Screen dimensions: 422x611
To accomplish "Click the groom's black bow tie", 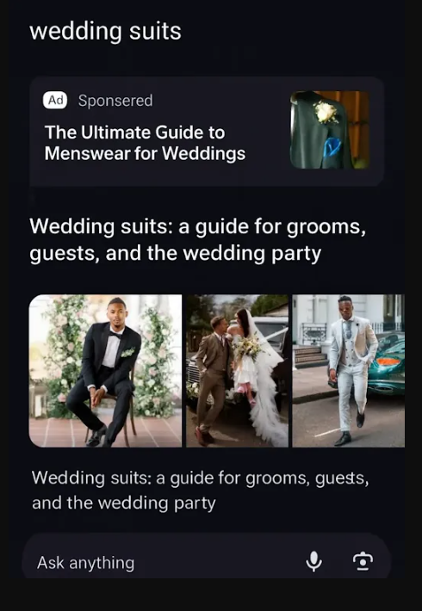I will pyautogui.click(x=115, y=334).
